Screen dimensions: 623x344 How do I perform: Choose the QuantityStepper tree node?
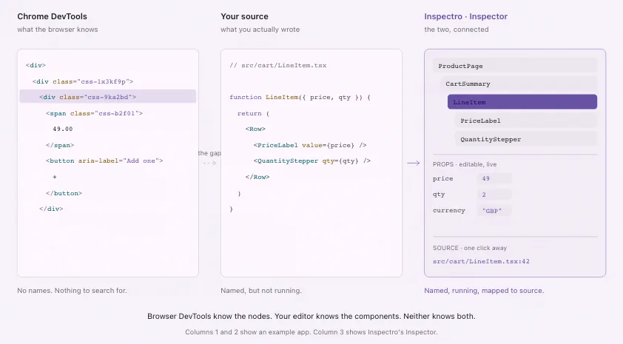[525, 139]
